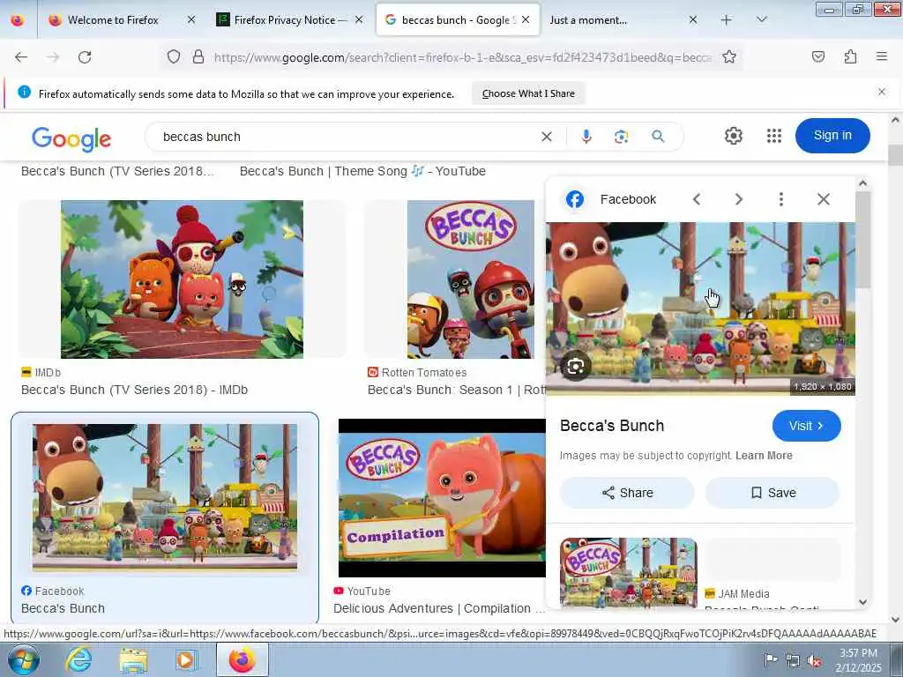Image resolution: width=903 pixels, height=677 pixels.
Task: Click the Sign in button
Action: [832, 136]
